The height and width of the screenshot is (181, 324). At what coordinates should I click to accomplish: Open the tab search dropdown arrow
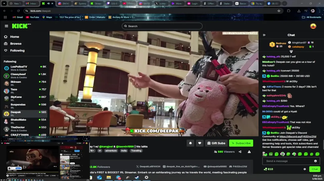pos(4,4)
